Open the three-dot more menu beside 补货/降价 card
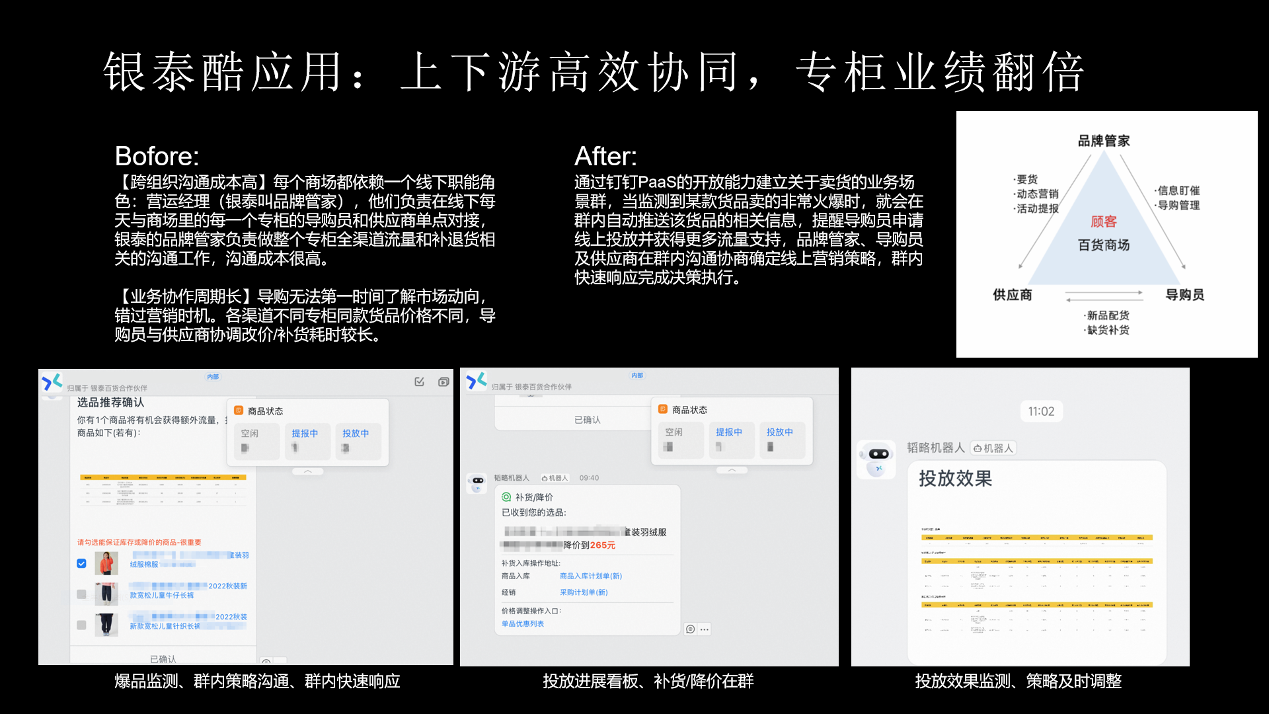1269x714 pixels. (705, 629)
